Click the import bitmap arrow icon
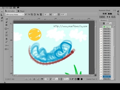The image size is (120, 90). click(x=38, y=14)
